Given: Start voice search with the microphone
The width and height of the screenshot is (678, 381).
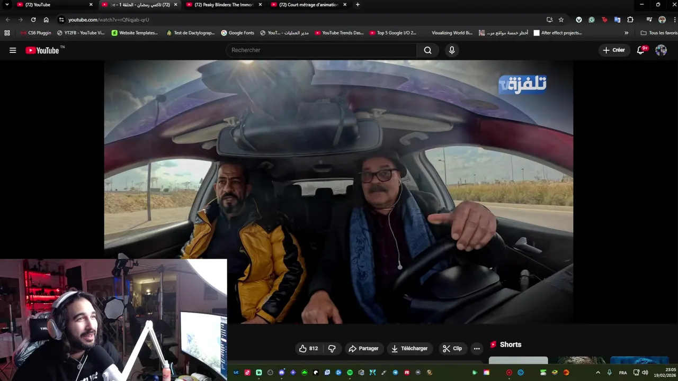Looking at the screenshot, I should click(x=452, y=50).
